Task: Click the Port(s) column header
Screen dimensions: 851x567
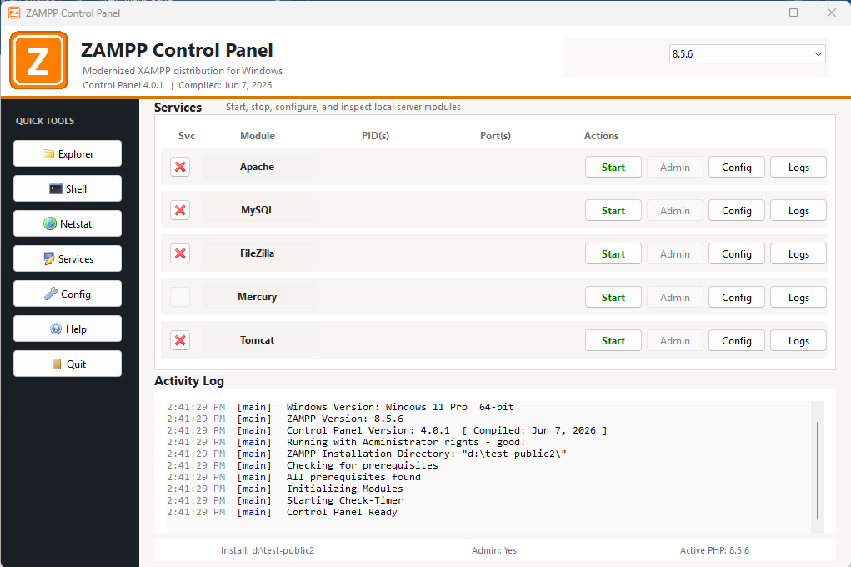Action: coord(495,136)
